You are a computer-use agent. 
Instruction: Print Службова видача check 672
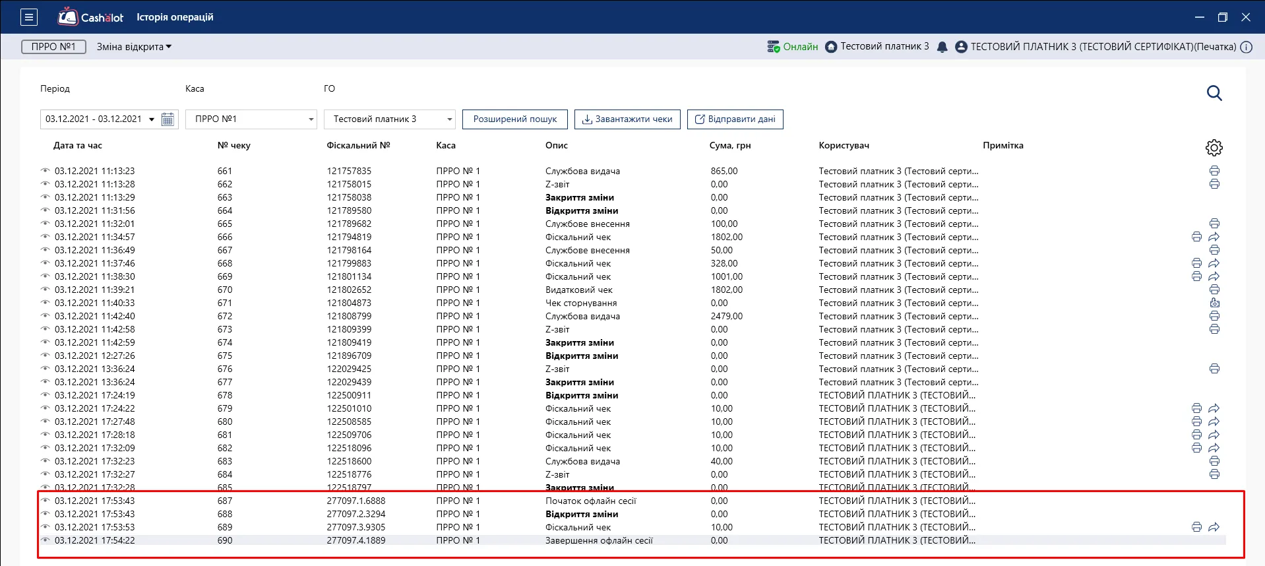[x=1214, y=316]
